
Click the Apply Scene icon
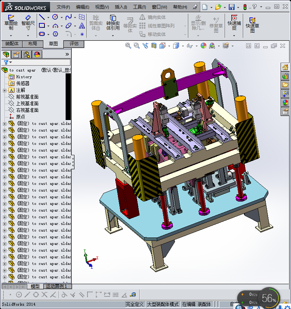tap(212, 46)
